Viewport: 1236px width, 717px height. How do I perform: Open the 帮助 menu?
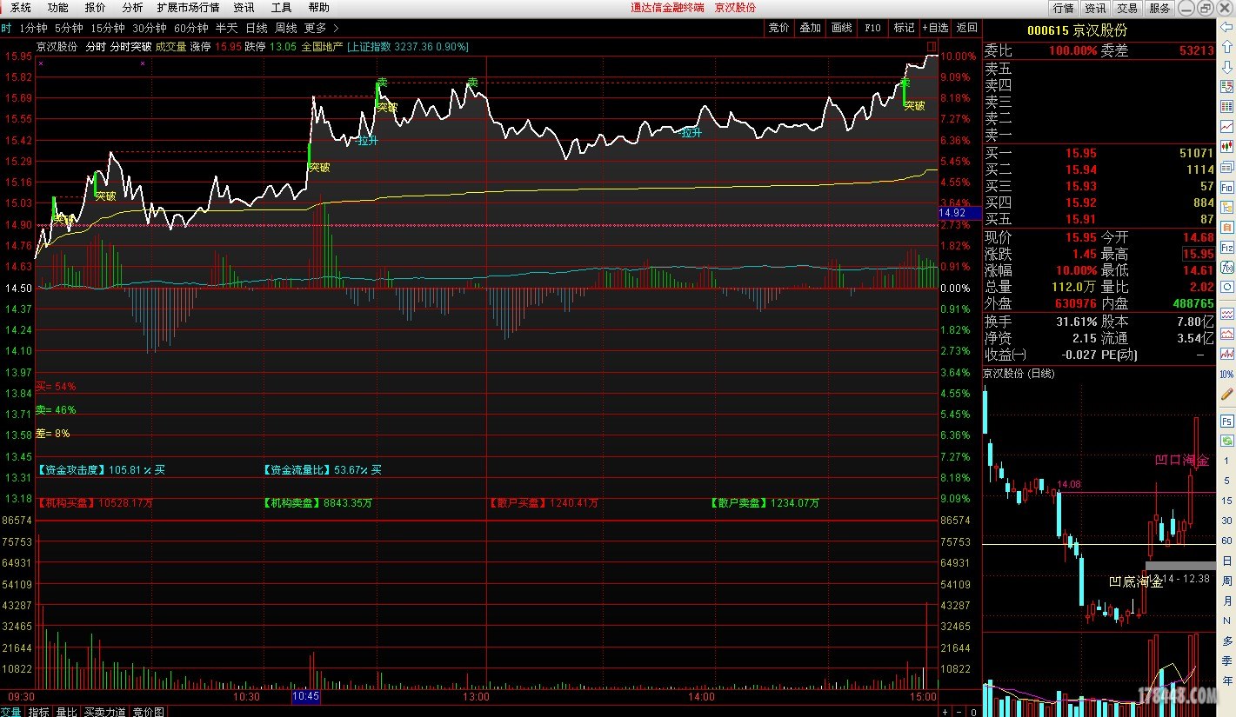tap(318, 8)
